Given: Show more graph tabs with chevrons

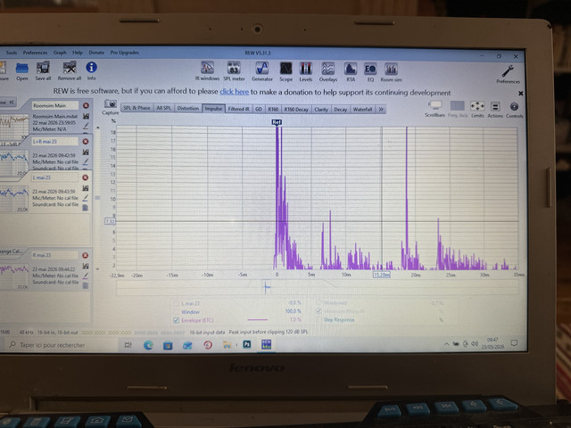Looking at the screenshot, I should [381, 110].
